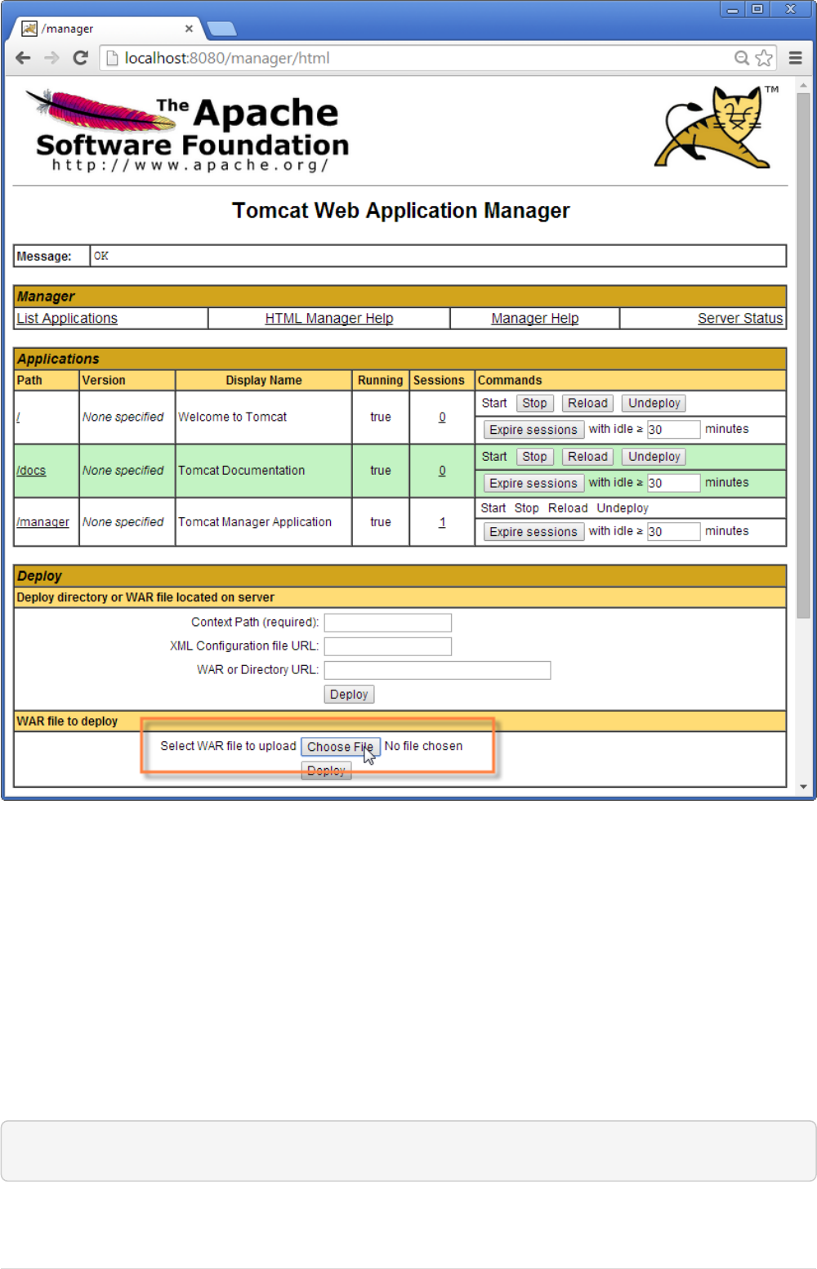Stop the Tomcat Documentation application
817x1269 pixels.
pyautogui.click(x=535, y=457)
